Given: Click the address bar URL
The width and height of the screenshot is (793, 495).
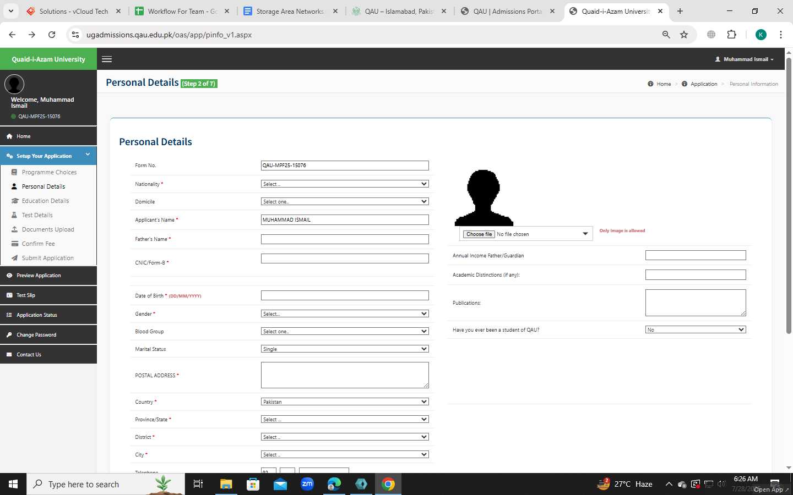Looking at the screenshot, I should (169, 35).
